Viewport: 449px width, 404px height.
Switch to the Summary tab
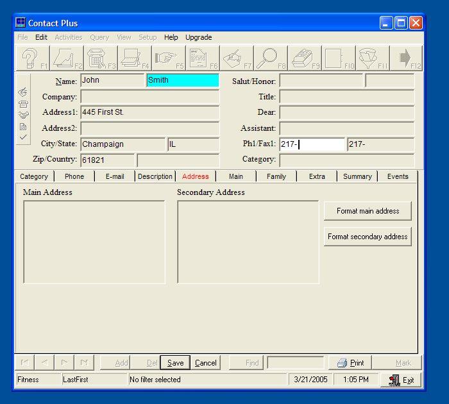[357, 176]
